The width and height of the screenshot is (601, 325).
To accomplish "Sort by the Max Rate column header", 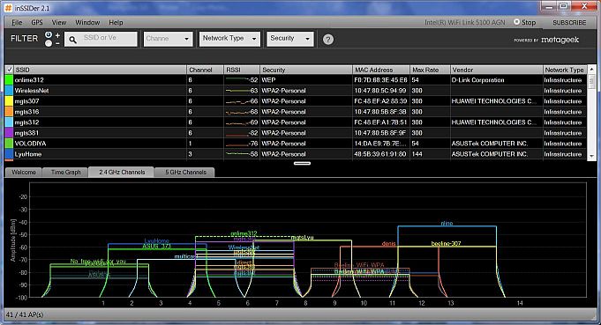I will tap(430, 70).
